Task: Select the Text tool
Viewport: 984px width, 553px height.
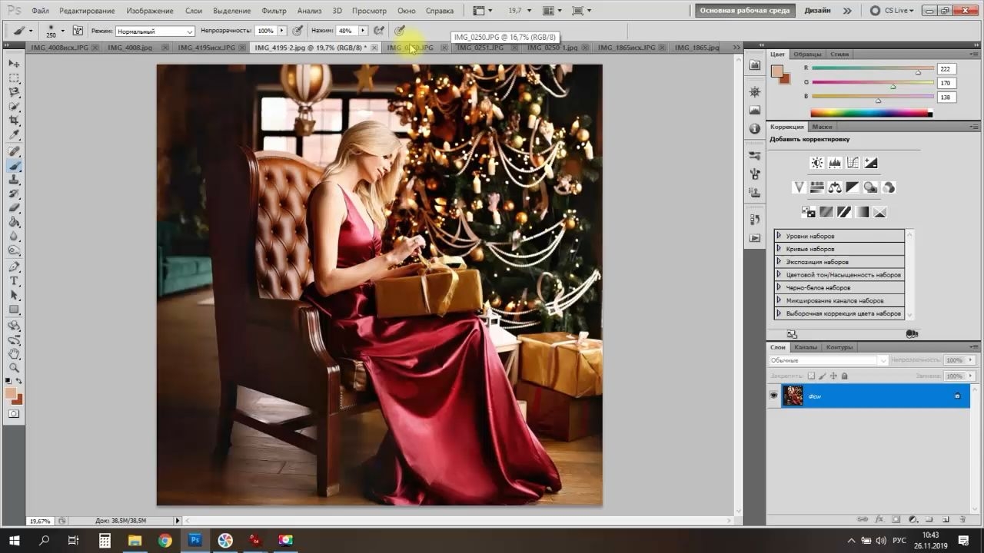Action: point(14,281)
